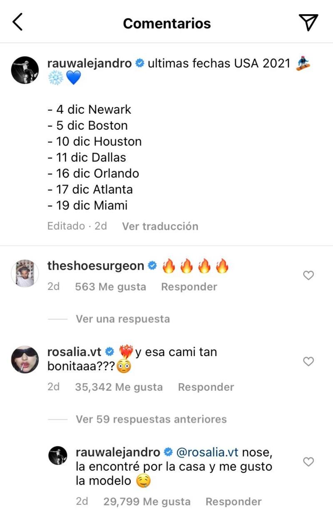Screen dimensions: 333x523
Task: View the 35,342 Me gusta list
Action: pyautogui.click(x=119, y=387)
